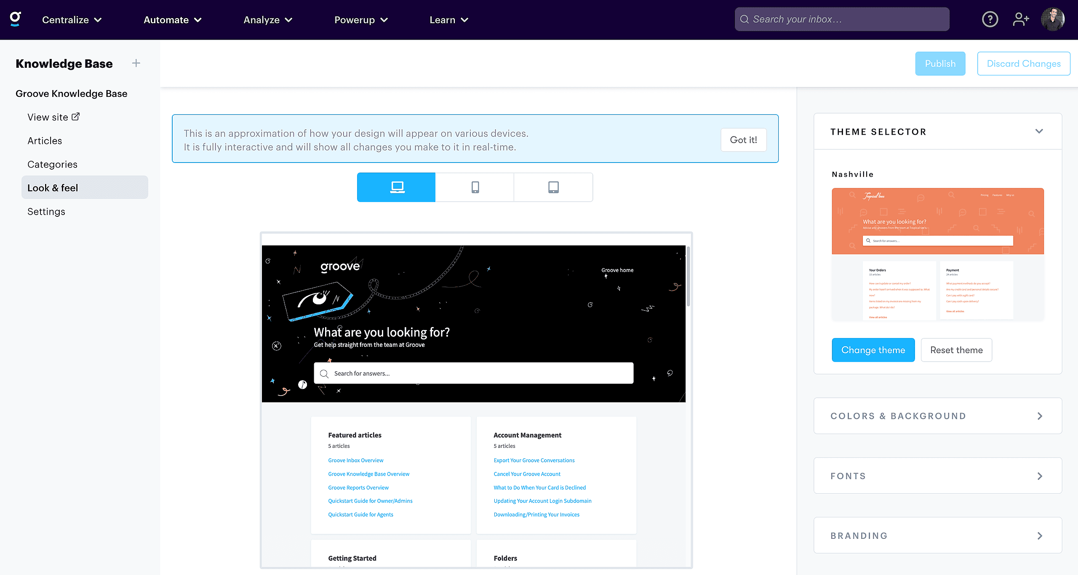The width and height of the screenshot is (1078, 575).
Task: Open the Groove Inbox Overview article link
Action: coord(355,460)
